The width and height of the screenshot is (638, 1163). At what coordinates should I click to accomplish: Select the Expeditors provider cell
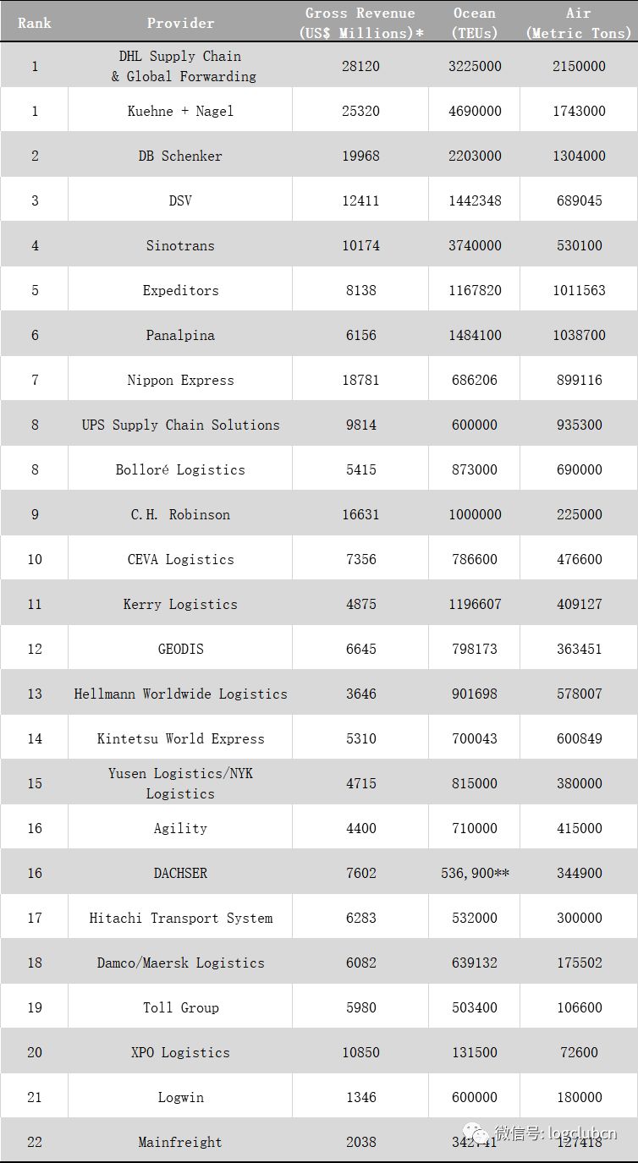click(x=180, y=290)
